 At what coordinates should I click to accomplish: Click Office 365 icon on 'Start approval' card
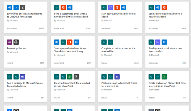pyautogui.click(x=117, y=7)
